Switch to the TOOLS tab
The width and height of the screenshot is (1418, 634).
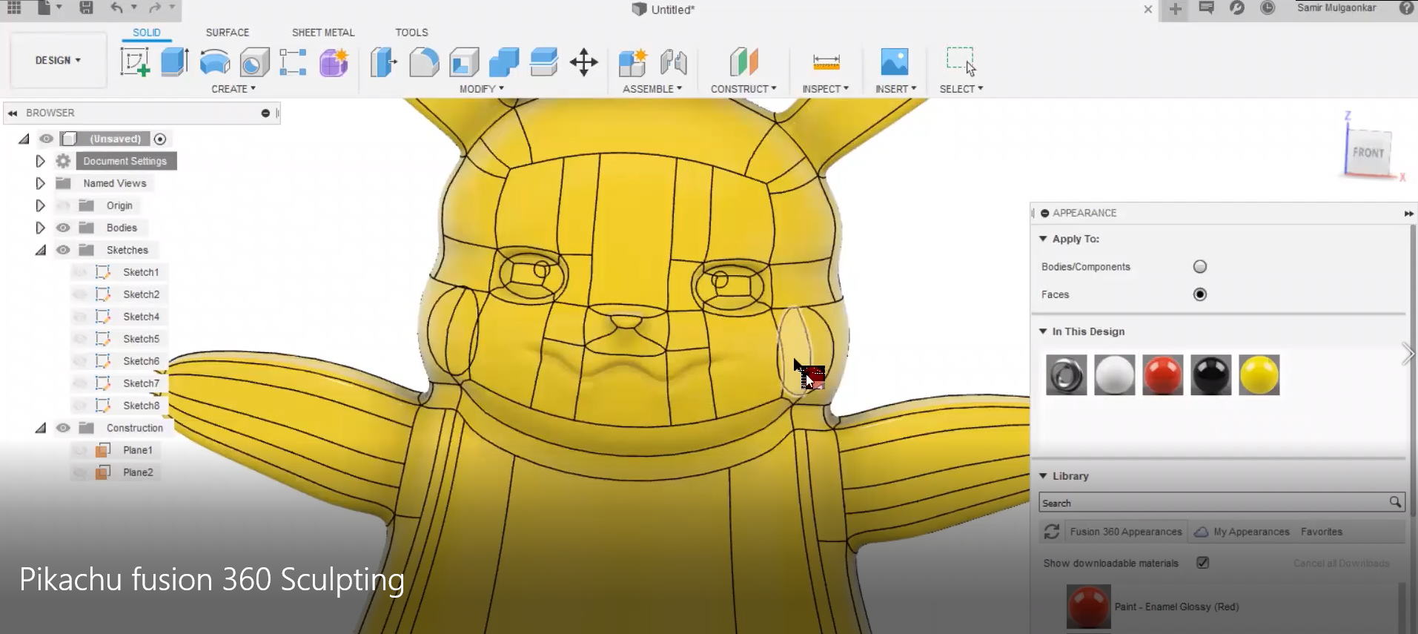(411, 33)
